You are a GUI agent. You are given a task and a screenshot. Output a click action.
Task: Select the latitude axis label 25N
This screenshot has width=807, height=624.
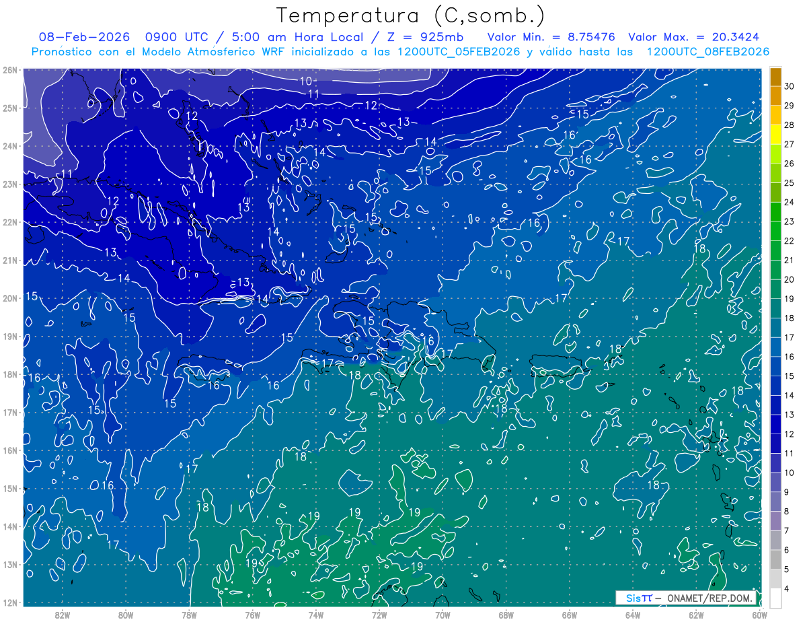(9, 108)
